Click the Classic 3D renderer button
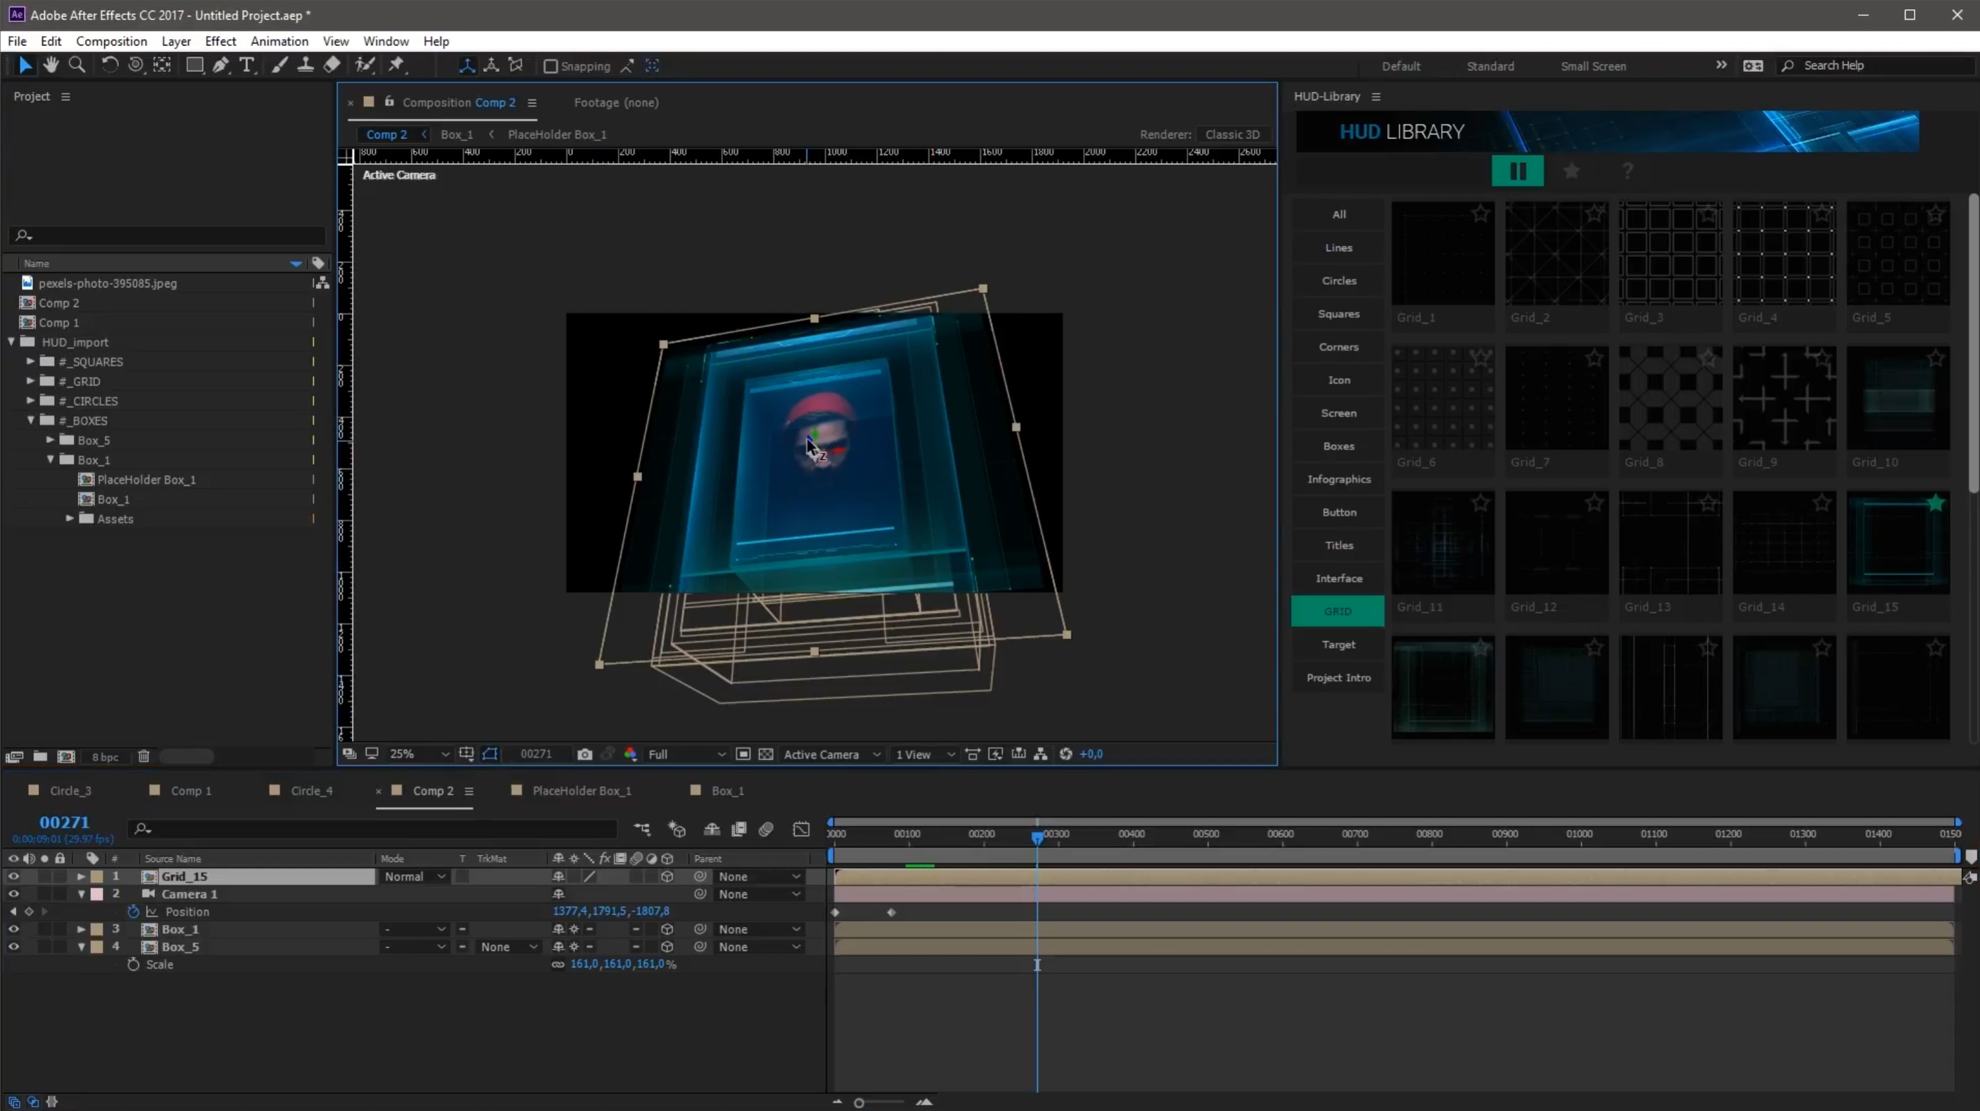The image size is (1980, 1111). [x=1232, y=135]
